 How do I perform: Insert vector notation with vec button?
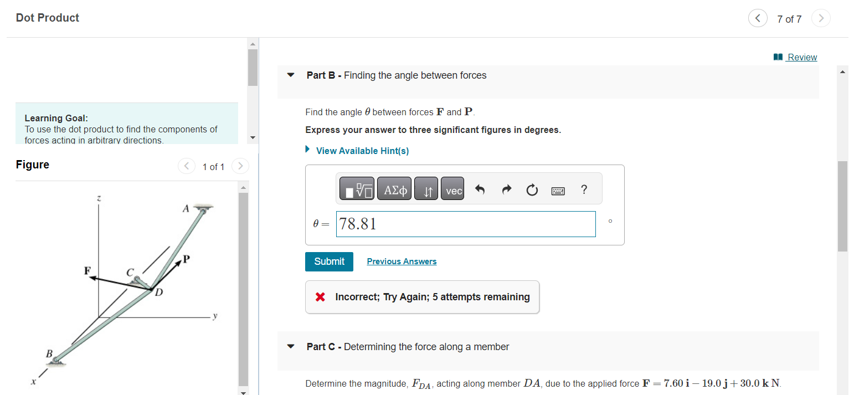[x=452, y=189]
